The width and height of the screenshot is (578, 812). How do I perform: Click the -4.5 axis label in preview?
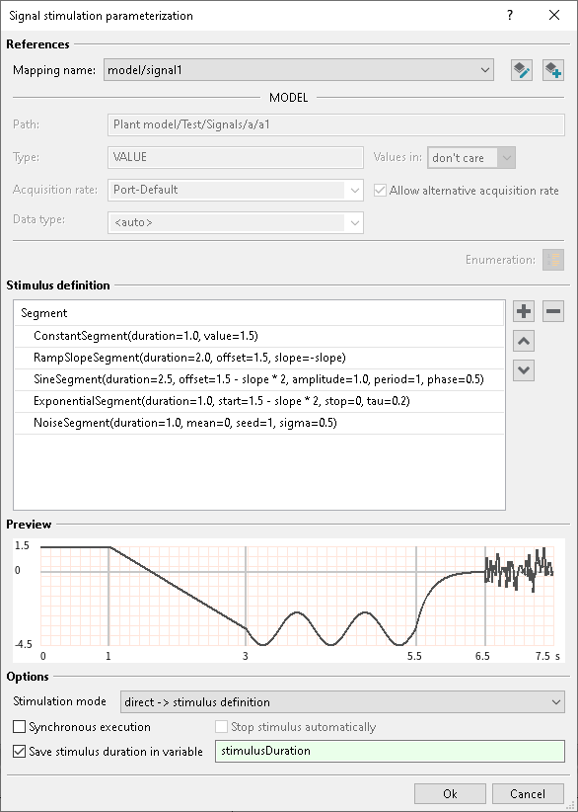24,645
